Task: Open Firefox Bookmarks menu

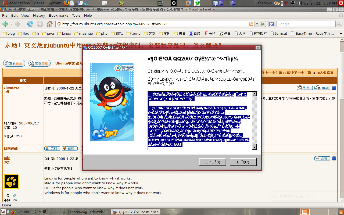Action: pyautogui.click(x=58, y=15)
